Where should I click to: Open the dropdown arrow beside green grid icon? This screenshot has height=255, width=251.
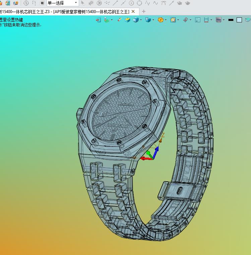click(x=112, y=20)
